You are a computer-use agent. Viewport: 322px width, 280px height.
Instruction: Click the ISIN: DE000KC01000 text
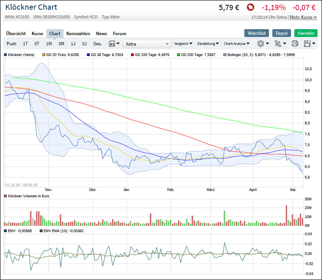coord(52,17)
